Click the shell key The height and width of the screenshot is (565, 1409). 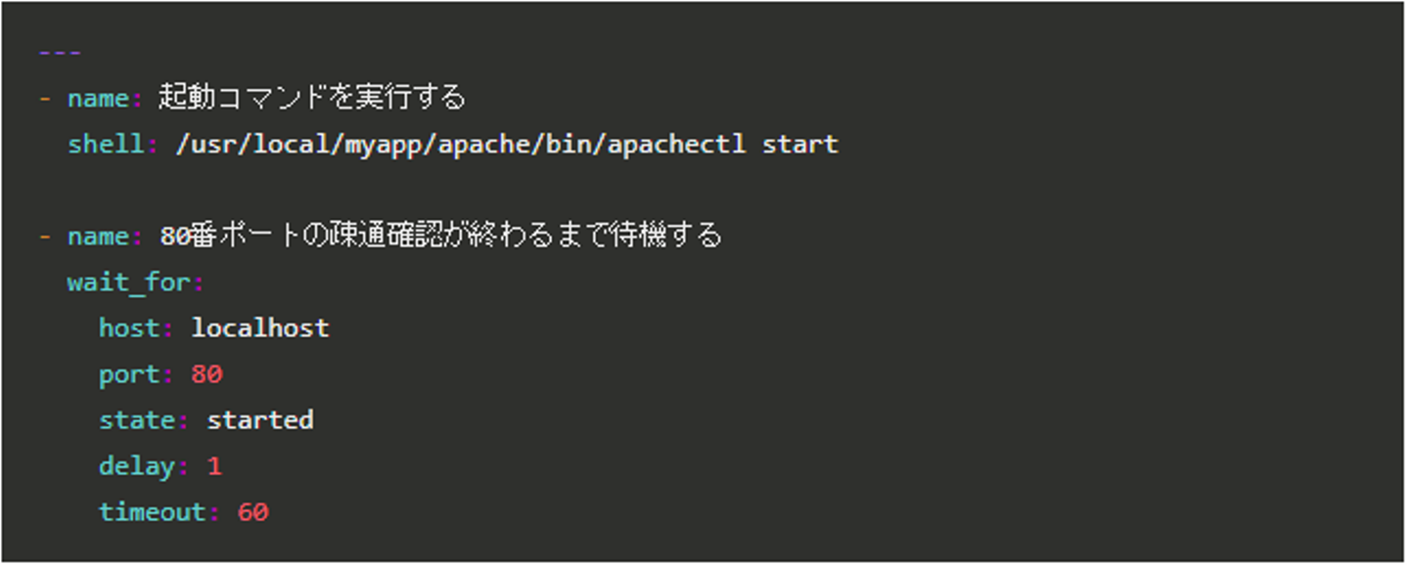click(106, 145)
